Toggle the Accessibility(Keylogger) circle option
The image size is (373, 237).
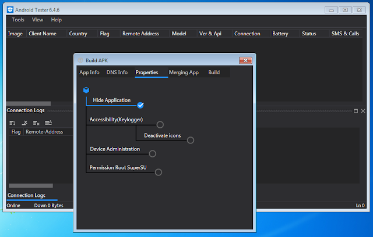pos(160,124)
